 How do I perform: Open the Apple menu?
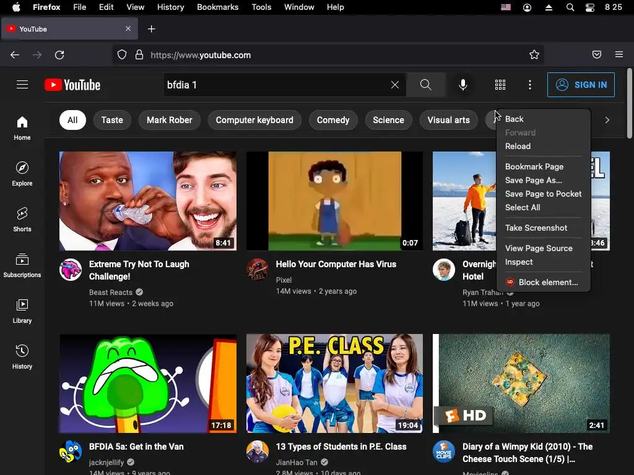(x=16, y=7)
